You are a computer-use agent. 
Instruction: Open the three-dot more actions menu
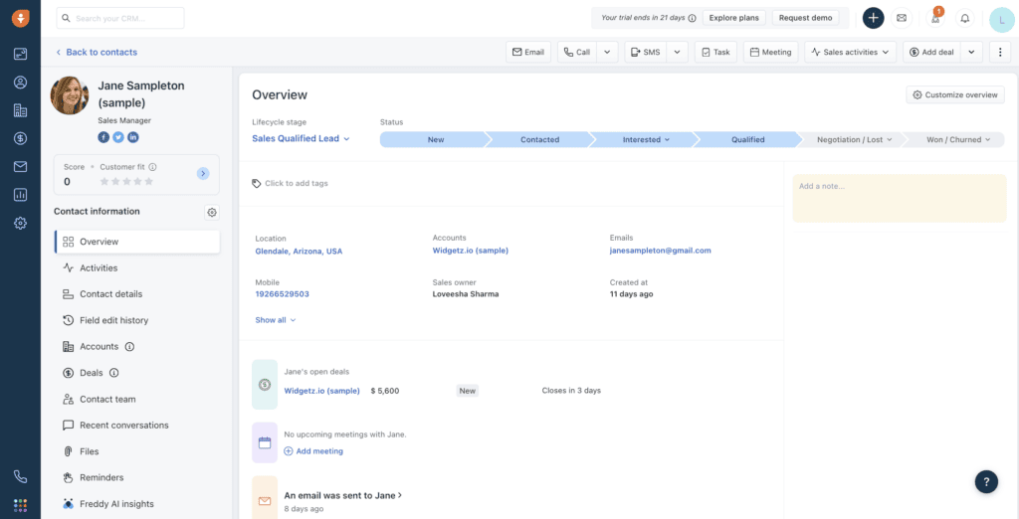coord(999,52)
